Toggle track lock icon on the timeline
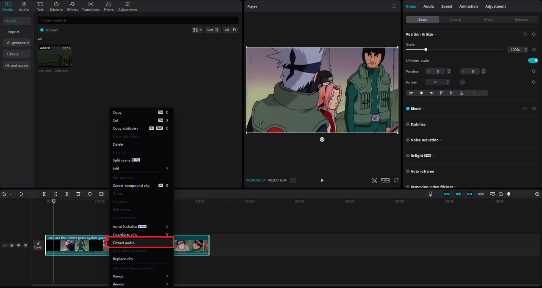Viewport: 542px width, 288px height. coord(12,245)
